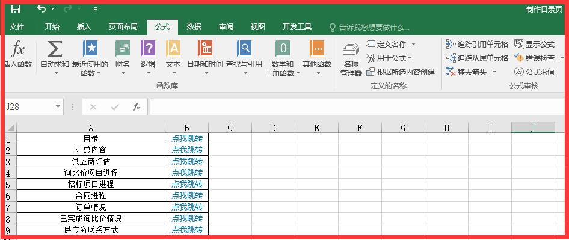Viewport: 569px width, 240px height.
Task: Open the 用于公式 dropdown
Action: pyautogui.click(x=389, y=58)
